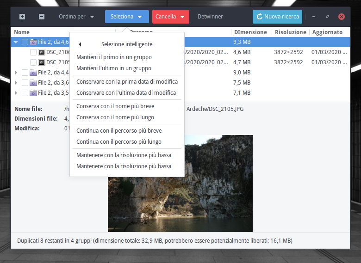Image resolution: width=361 pixels, height=263 pixels.
Task: Start a search with Nuova ricerca
Action: tap(277, 17)
